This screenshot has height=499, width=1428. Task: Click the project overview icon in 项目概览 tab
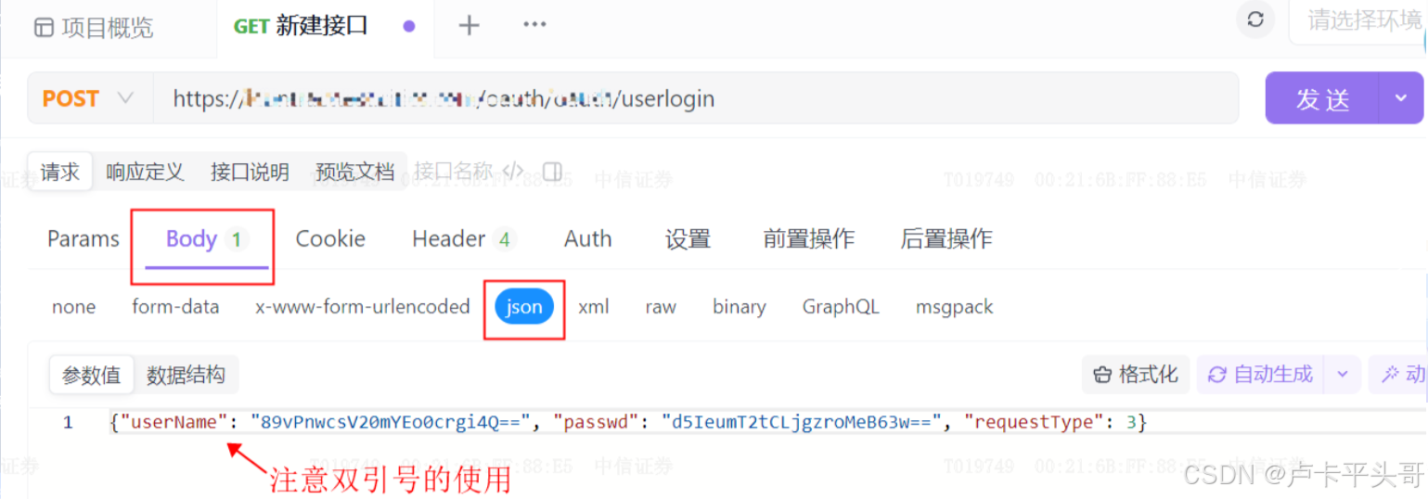(44, 28)
